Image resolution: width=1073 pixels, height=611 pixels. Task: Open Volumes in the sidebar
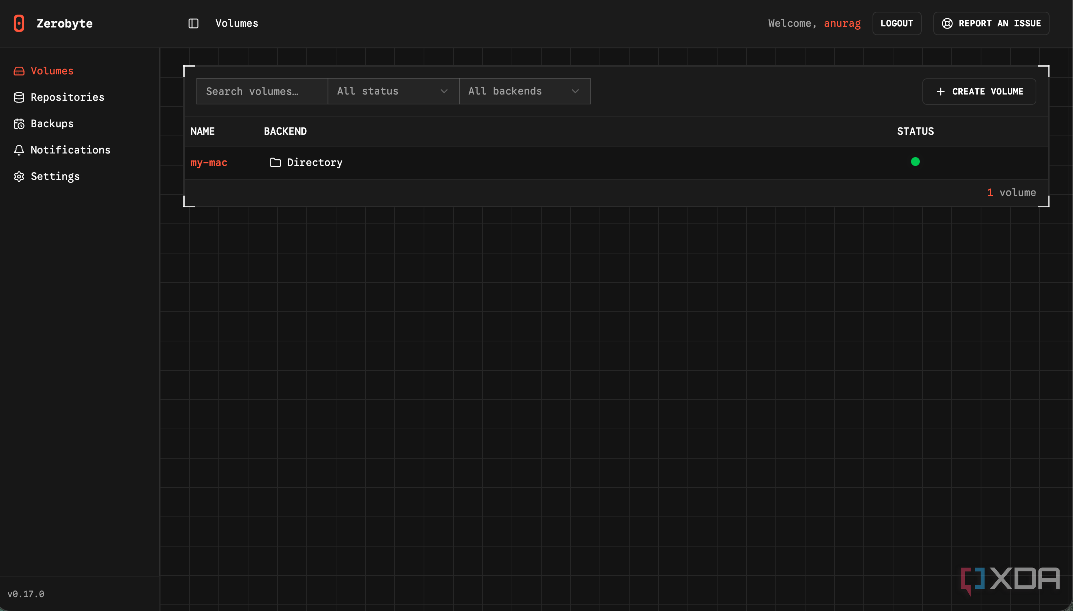pyautogui.click(x=44, y=71)
